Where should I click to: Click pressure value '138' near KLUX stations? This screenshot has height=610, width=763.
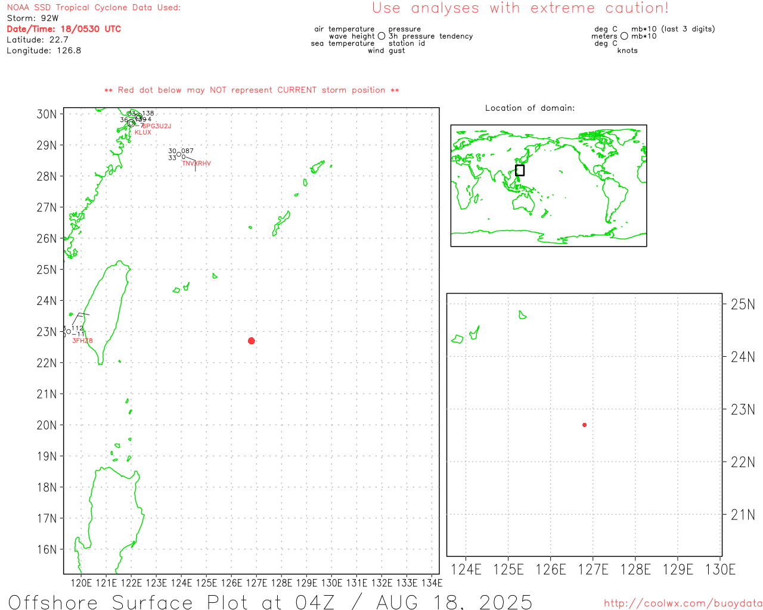[148, 113]
